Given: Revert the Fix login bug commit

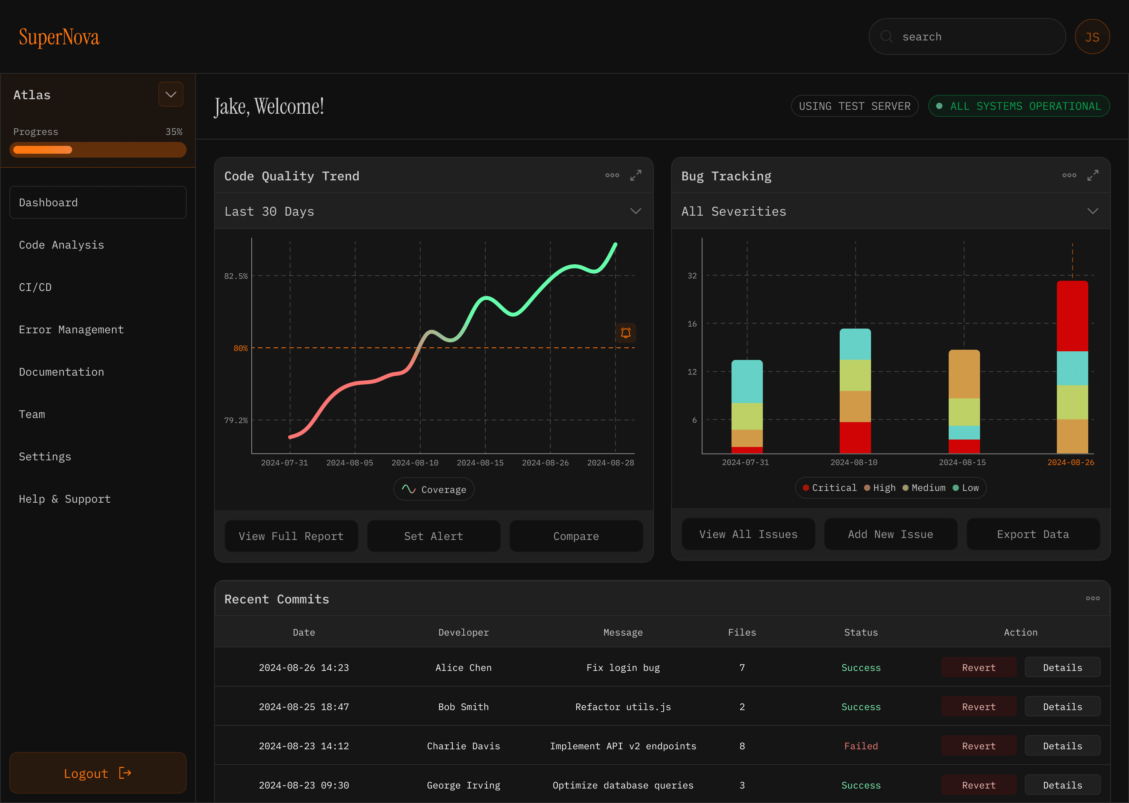Looking at the screenshot, I should click(978, 667).
